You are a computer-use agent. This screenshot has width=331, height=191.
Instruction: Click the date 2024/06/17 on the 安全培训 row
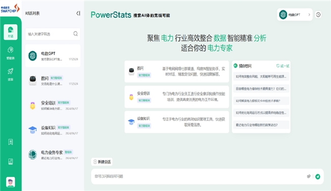click(x=72, y=109)
